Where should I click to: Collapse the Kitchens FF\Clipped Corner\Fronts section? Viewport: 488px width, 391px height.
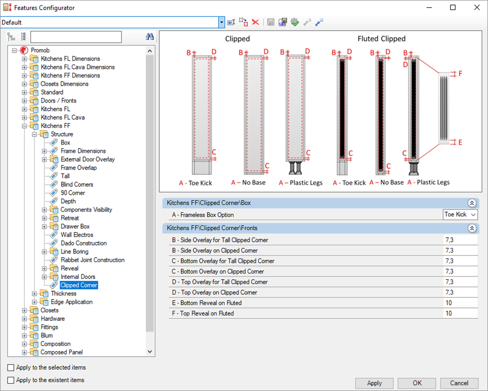472,228
